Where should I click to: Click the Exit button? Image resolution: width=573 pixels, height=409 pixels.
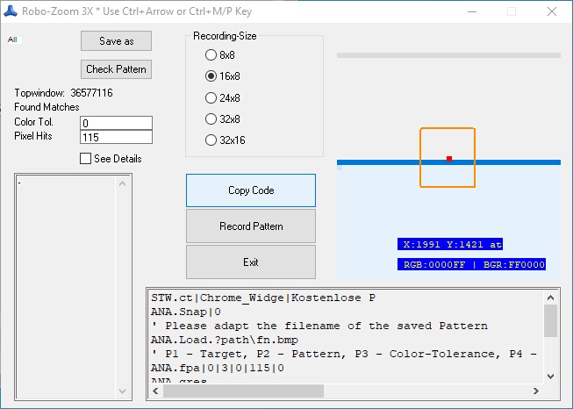click(251, 262)
